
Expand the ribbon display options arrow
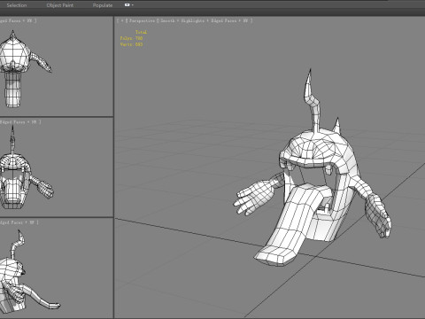pos(133,5)
